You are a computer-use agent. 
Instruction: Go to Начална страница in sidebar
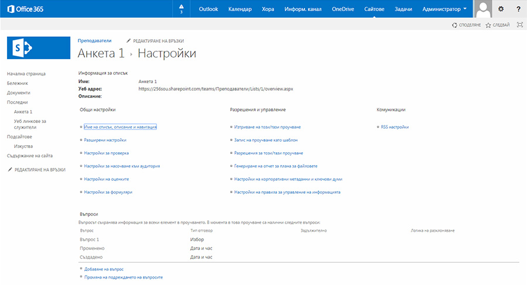coord(26,74)
